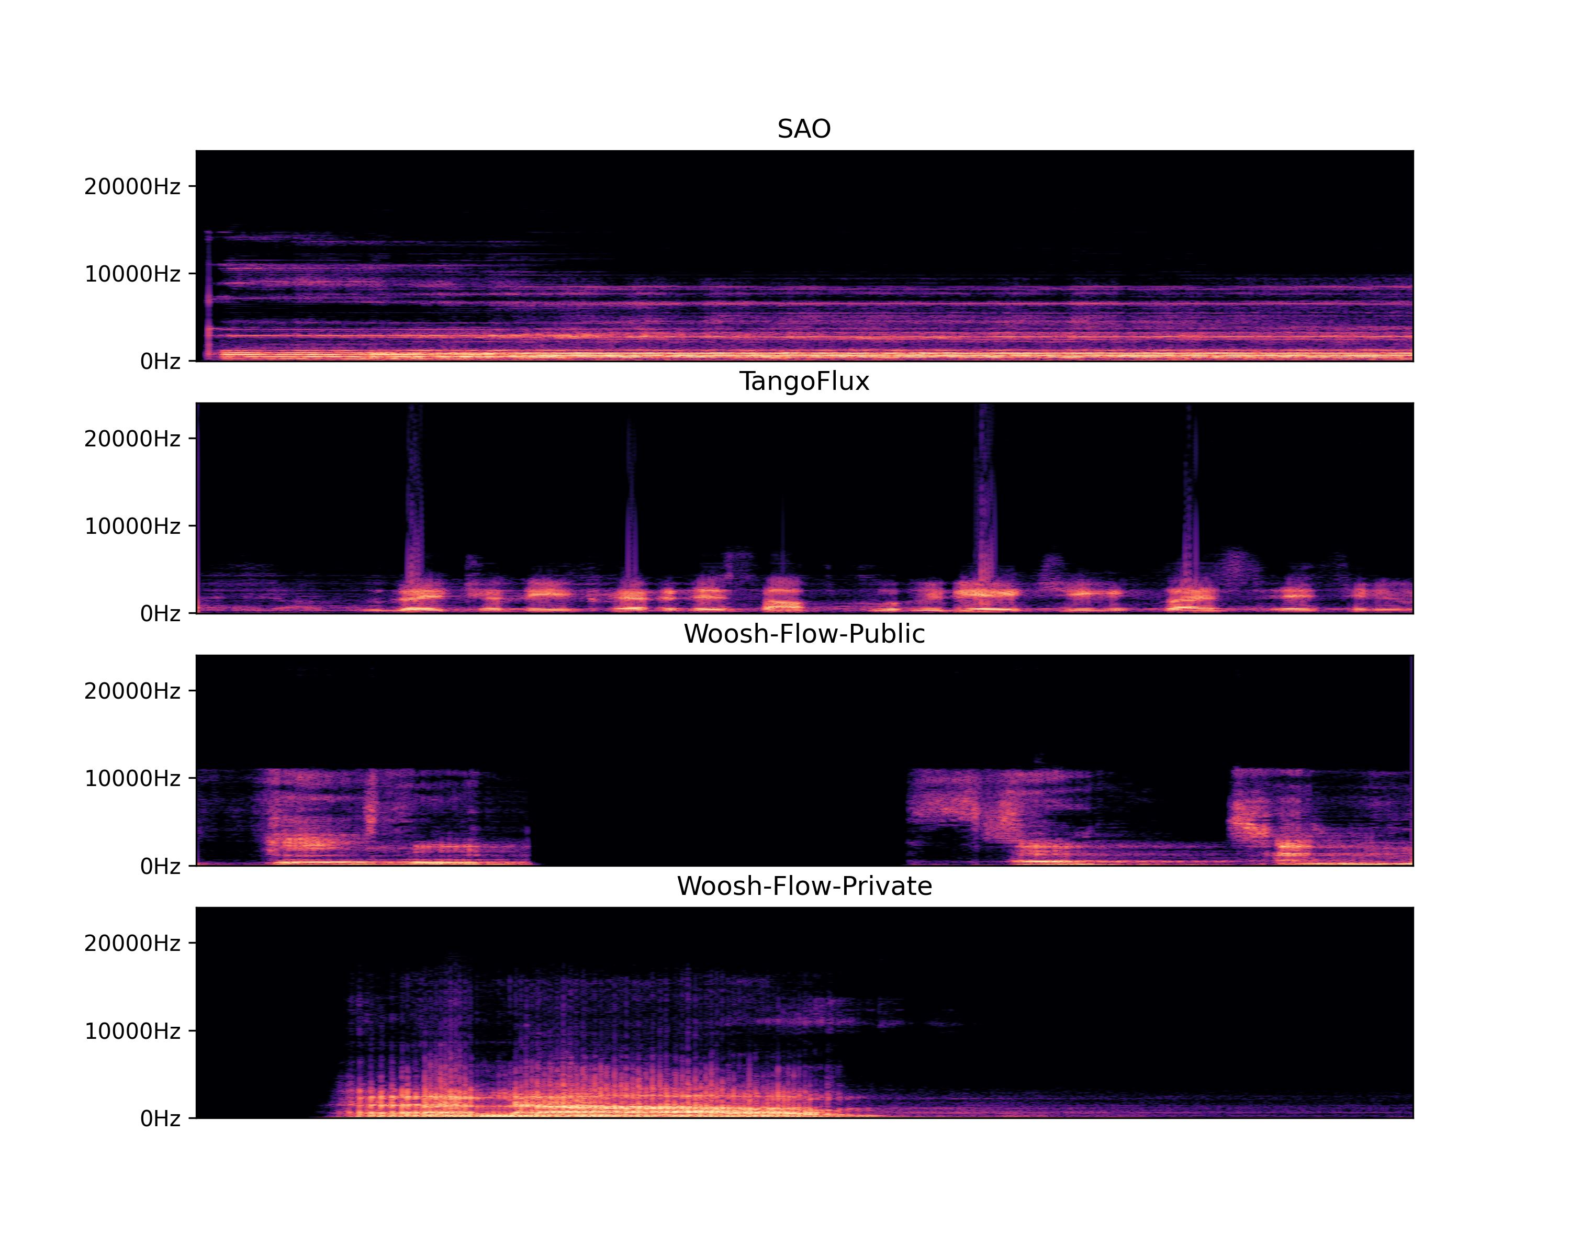Viewport: 1570px width, 1256px height.
Task: Click the 20000Hz label on Woosh-Flow-Public plot
Action: (132, 690)
